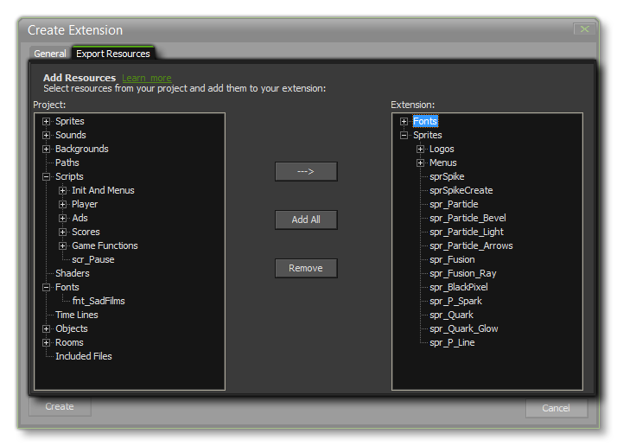Switch to the General tab
Image resolution: width=617 pixels, height=446 pixels.
(x=49, y=54)
